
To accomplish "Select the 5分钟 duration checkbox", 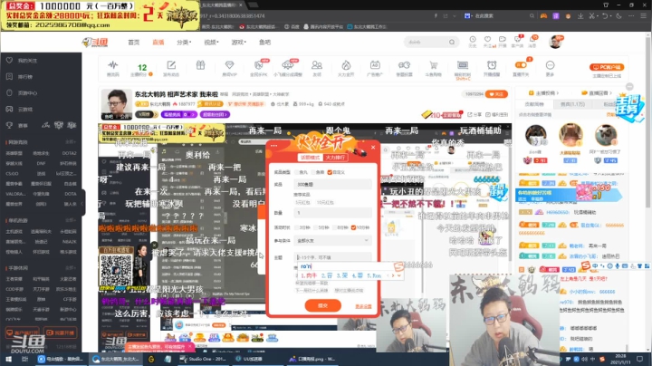I will click(316, 227).
